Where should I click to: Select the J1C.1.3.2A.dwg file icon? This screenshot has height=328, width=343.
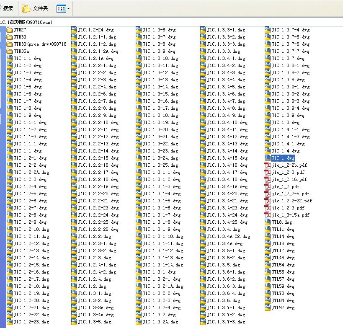[139, 322]
